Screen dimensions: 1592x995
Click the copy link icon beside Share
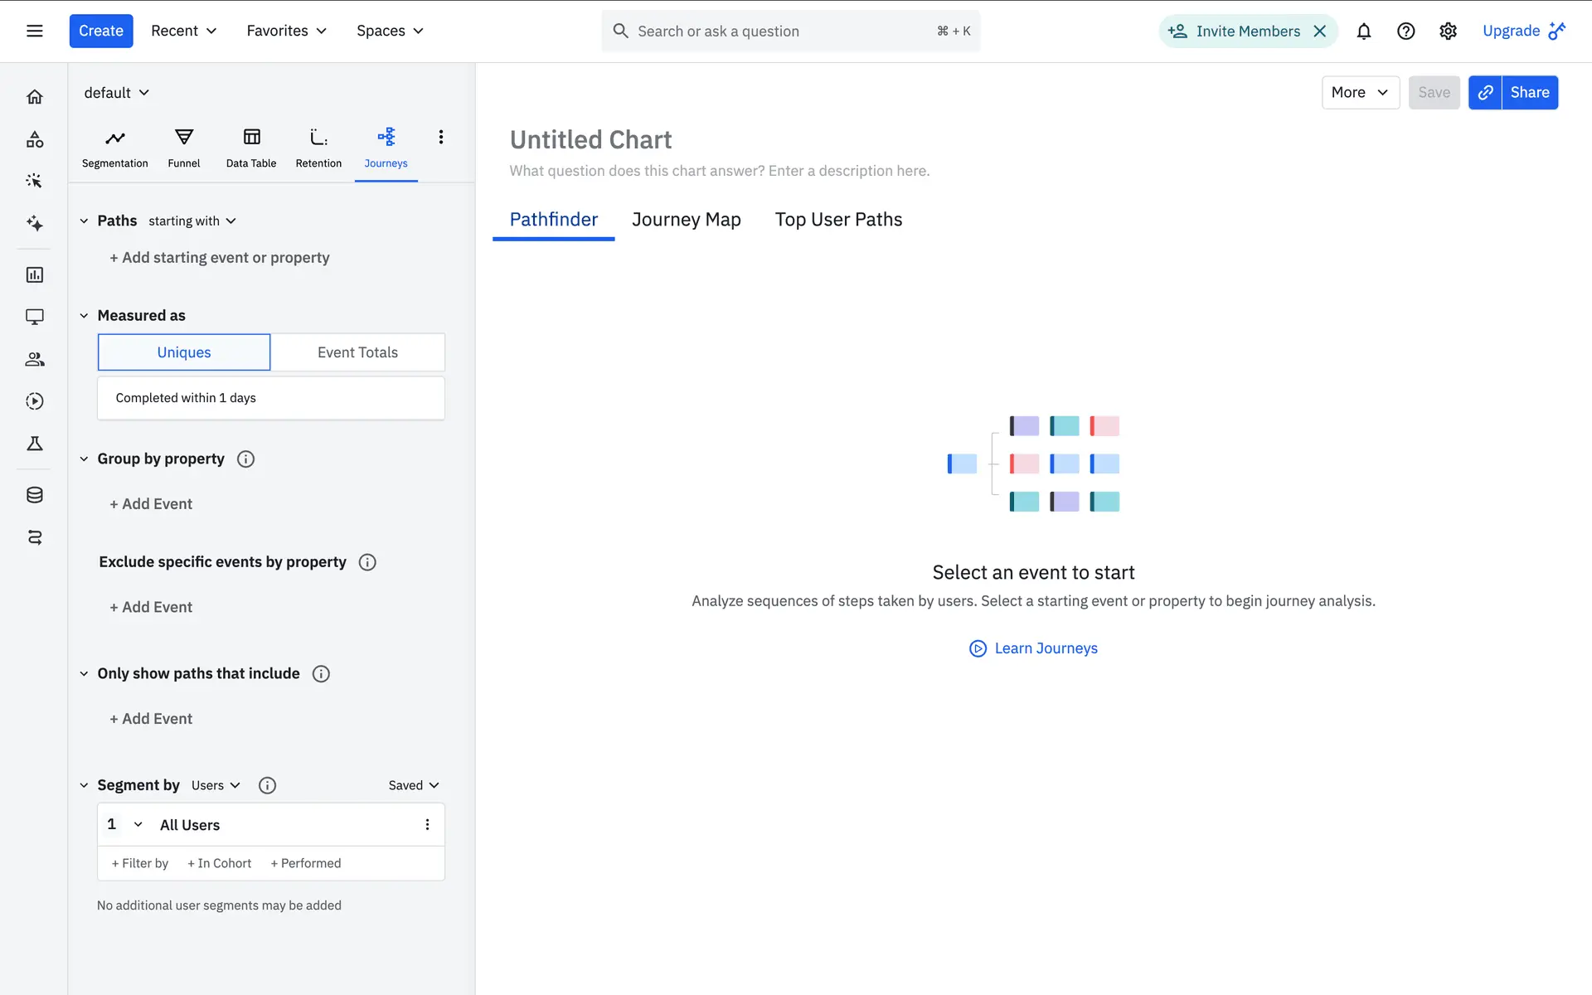pyautogui.click(x=1485, y=93)
